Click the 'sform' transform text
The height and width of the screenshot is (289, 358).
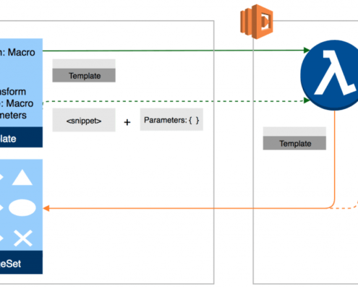point(13,92)
